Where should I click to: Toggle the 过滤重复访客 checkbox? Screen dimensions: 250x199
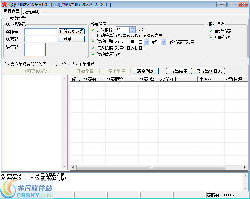coord(93,54)
